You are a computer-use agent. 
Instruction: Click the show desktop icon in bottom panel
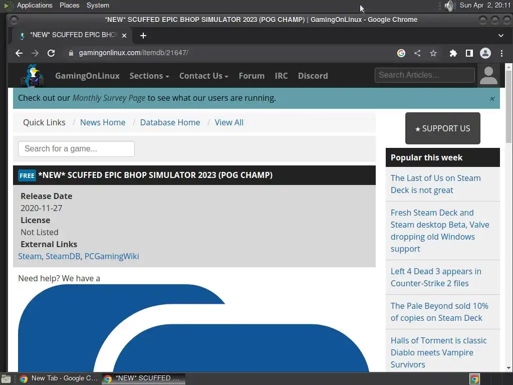(x=6, y=379)
